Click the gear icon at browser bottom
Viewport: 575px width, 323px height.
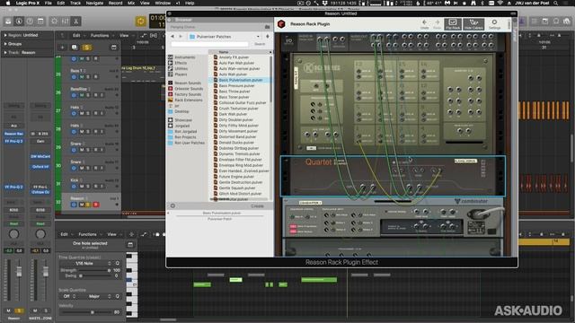pos(172,205)
